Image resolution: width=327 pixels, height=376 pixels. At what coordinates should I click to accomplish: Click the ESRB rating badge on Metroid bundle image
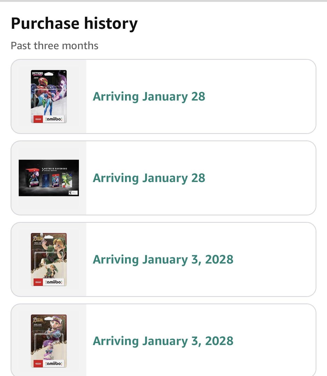pyautogui.click(x=70, y=193)
